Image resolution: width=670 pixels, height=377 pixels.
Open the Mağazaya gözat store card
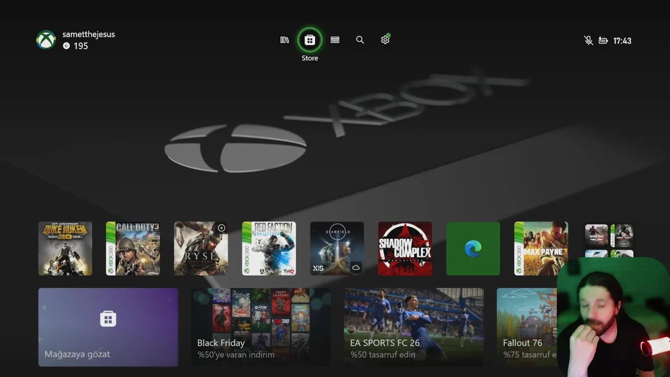click(108, 327)
